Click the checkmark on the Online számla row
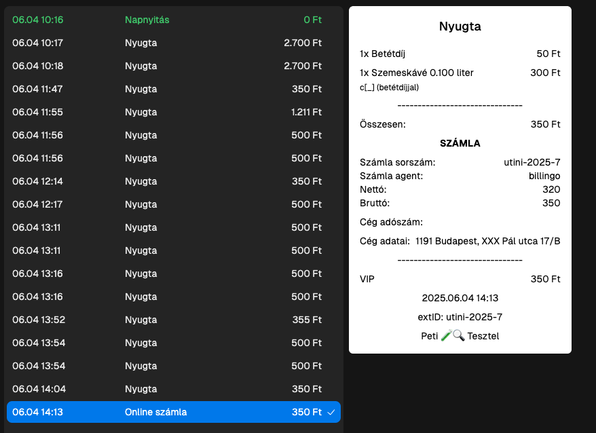This screenshot has width=596, height=433. 331,412
